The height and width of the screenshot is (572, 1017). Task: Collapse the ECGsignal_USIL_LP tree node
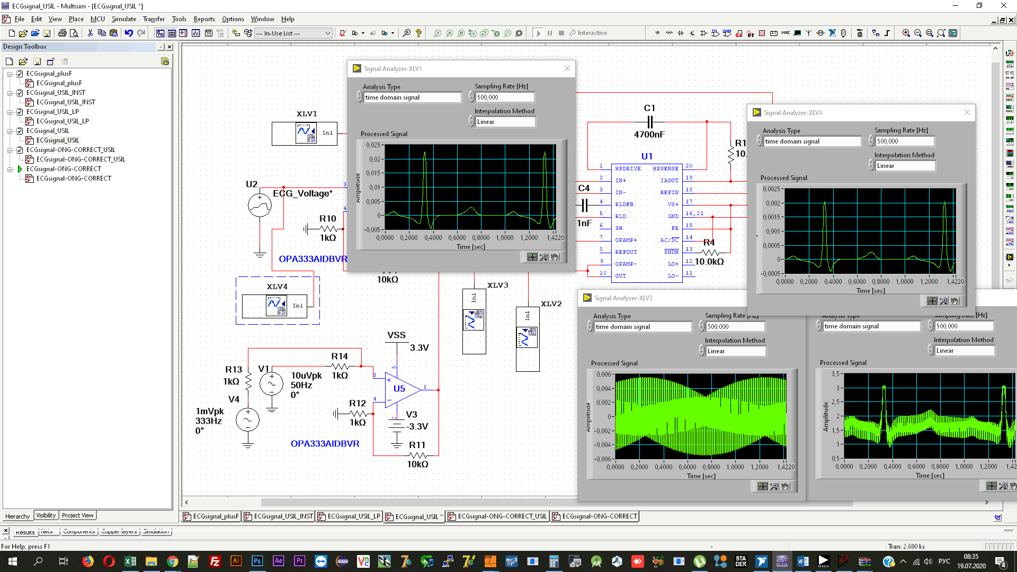10,112
